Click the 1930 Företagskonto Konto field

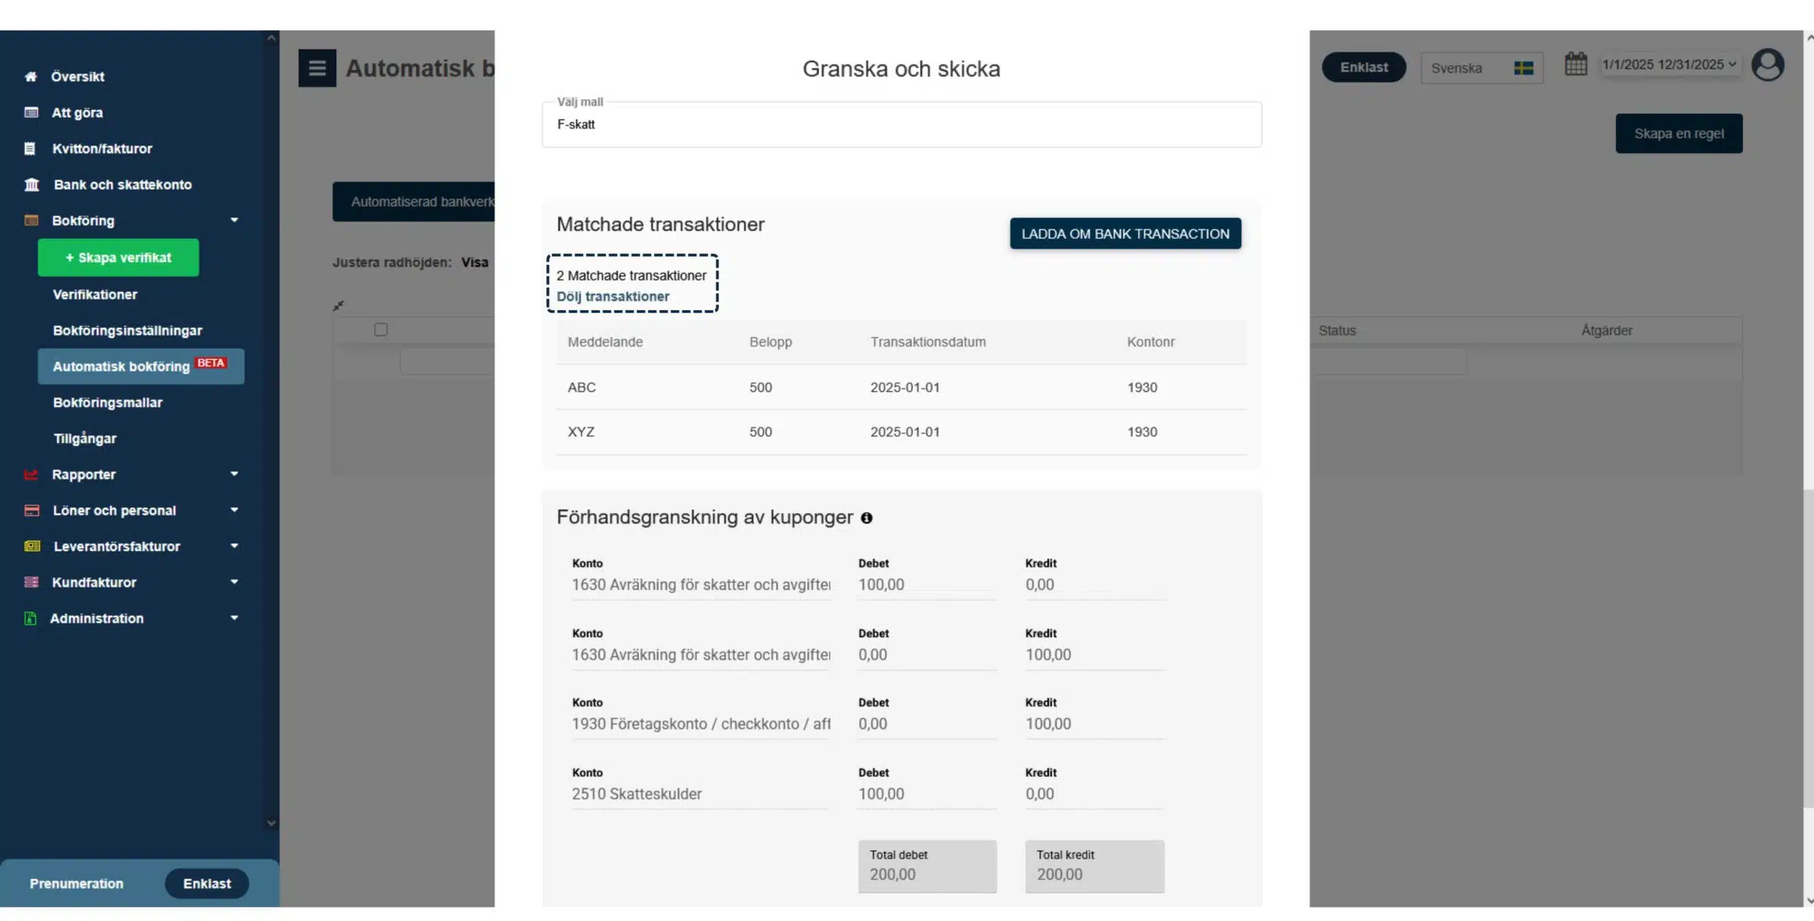tap(701, 725)
